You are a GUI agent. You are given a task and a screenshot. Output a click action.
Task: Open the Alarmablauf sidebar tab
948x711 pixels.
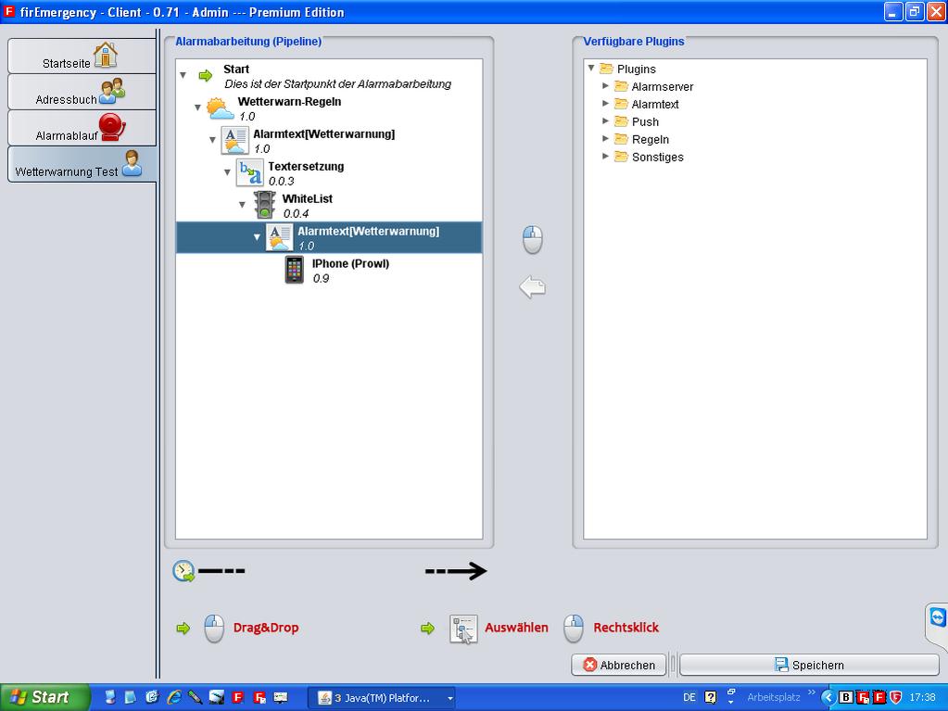[82, 129]
